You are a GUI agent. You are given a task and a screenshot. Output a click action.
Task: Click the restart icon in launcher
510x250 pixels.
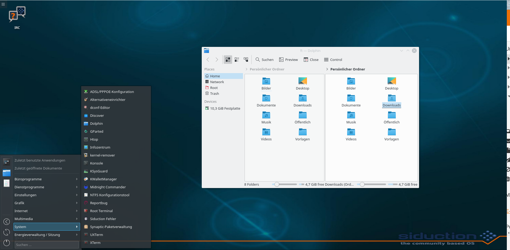click(x=7, y=232)
